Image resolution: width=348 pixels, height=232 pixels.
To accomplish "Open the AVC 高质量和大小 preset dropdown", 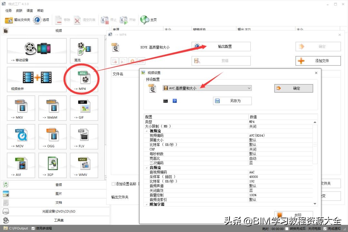I will (x=249, y=88).
